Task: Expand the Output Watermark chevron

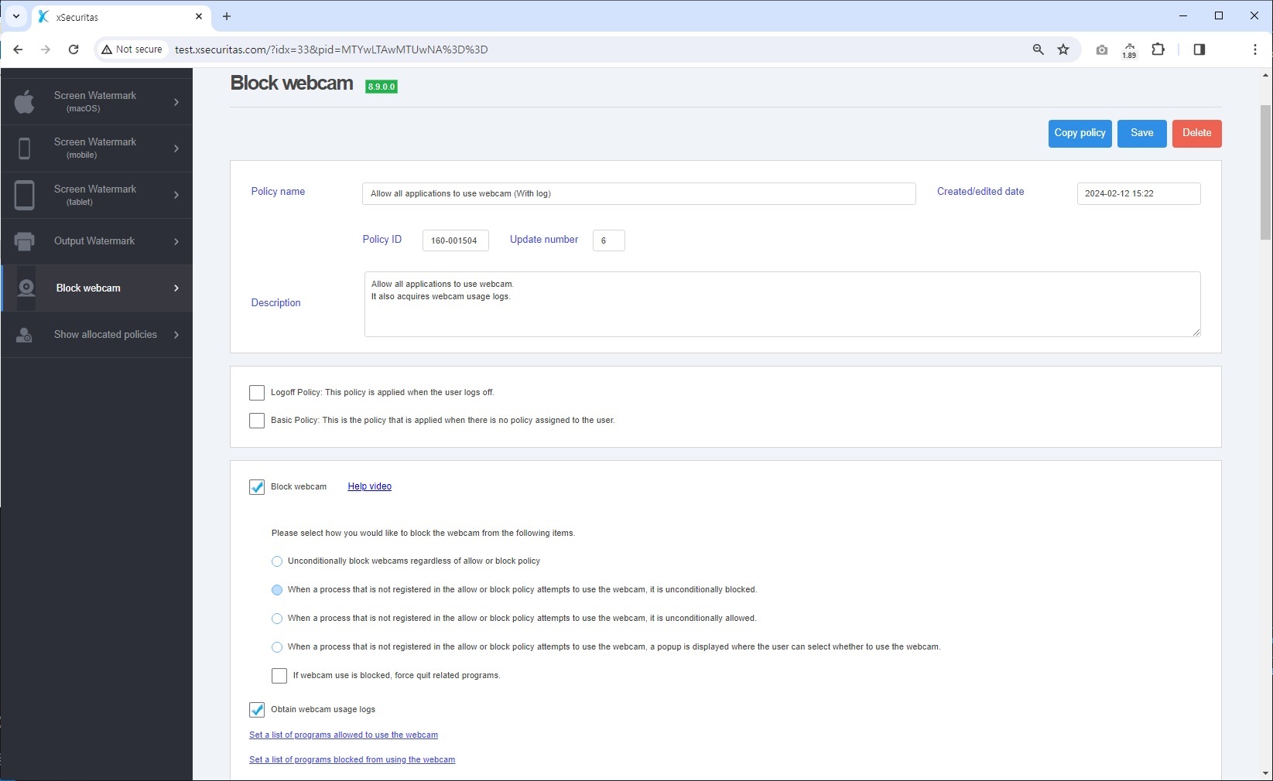Action: coord(176,241)
